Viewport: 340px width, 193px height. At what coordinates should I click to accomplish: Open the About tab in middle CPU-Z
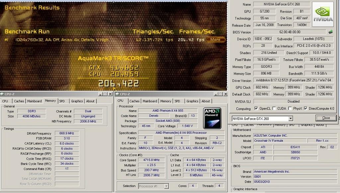click(206, 101)
